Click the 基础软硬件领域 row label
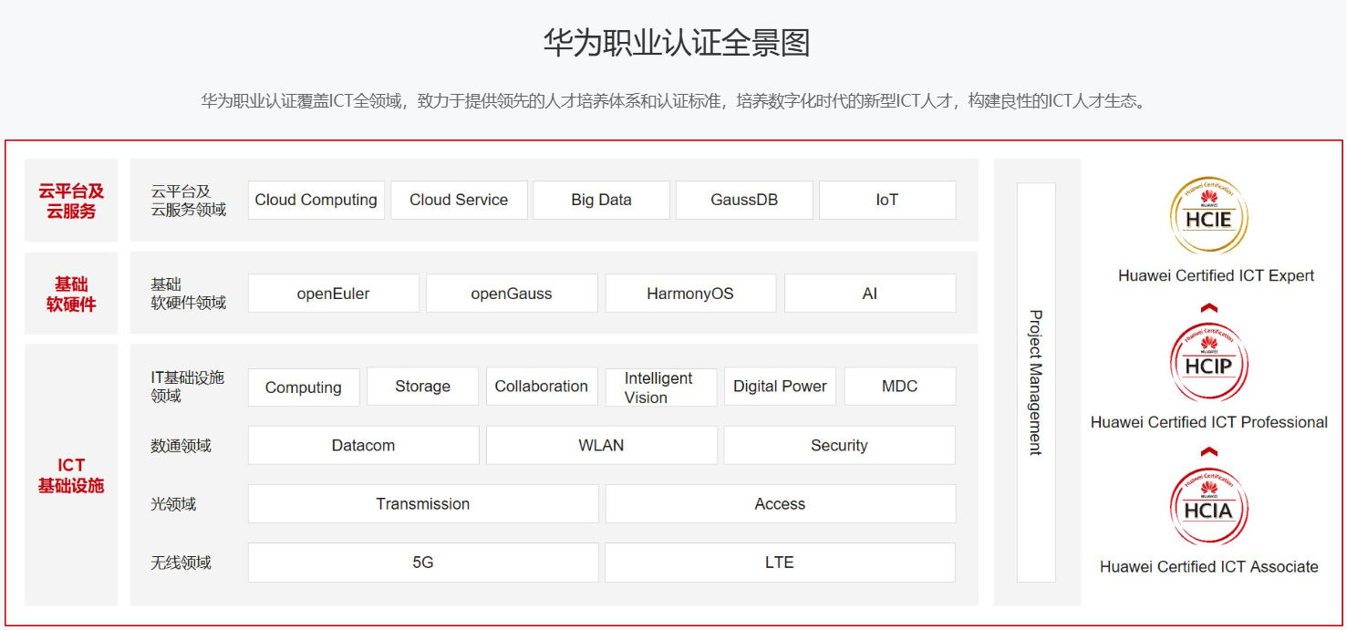The image size is (1347, 630). click(189, 294)
